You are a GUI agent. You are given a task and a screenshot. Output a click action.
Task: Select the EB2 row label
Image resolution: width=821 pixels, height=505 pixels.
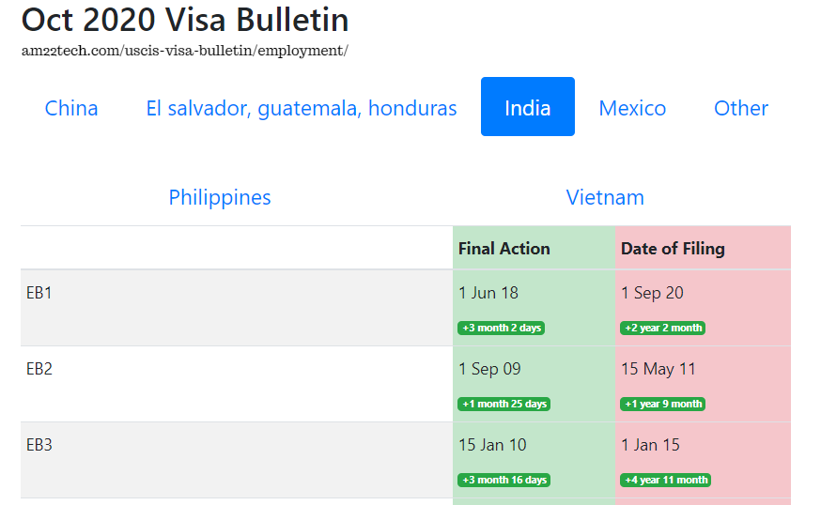(x=39, y=368)
